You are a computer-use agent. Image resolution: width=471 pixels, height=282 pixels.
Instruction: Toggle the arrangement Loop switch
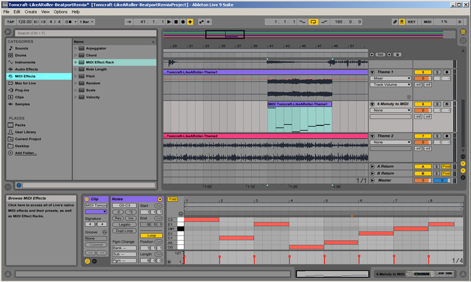click(x=313, y=22)
